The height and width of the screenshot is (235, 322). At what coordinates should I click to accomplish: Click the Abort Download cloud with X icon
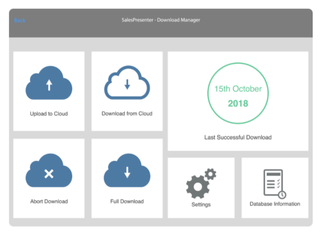49,171
